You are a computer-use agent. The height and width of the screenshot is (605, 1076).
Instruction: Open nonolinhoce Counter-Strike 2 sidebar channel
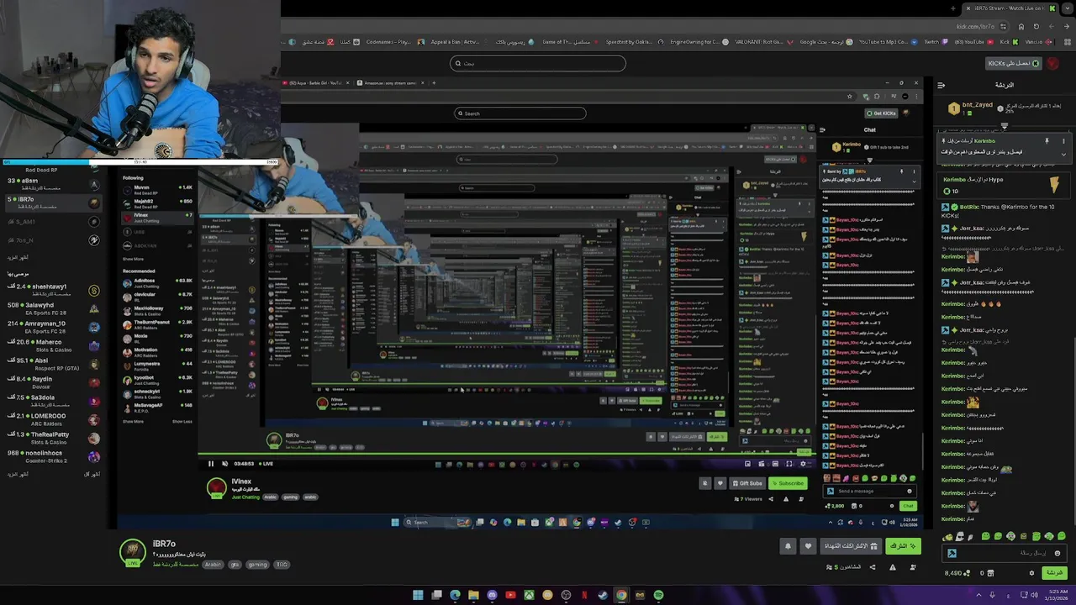coord(52,456)
